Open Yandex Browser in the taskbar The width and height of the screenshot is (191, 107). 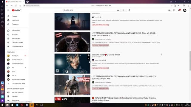(x=7, y=105)
